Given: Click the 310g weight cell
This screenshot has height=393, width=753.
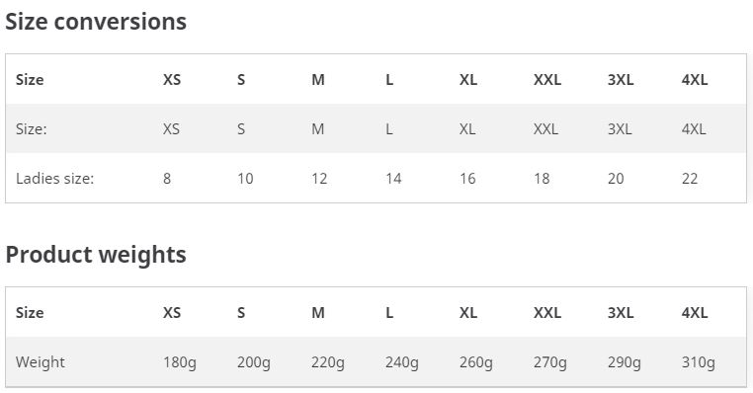Looking at the screenshot, I should pos(699,362).
